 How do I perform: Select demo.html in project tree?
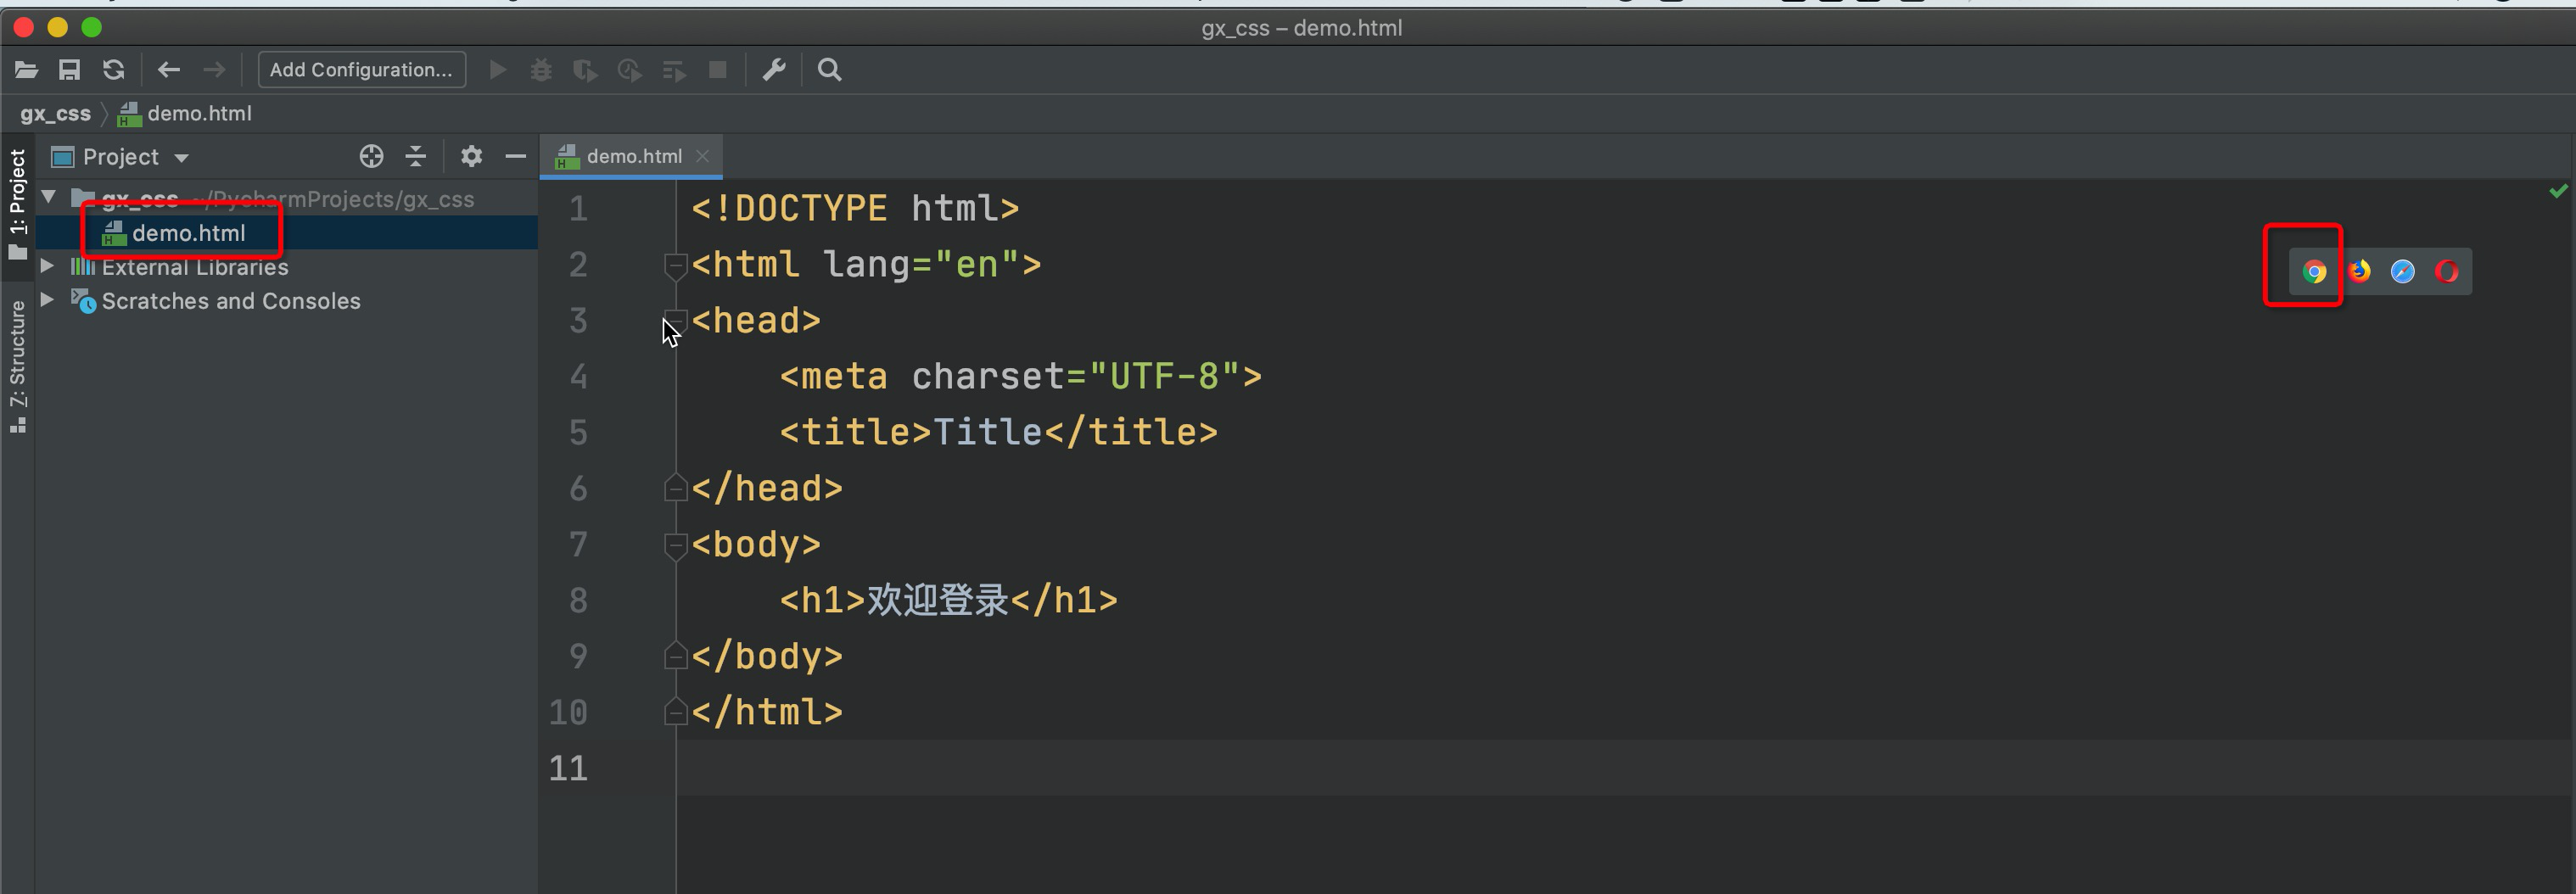point(188,233)
